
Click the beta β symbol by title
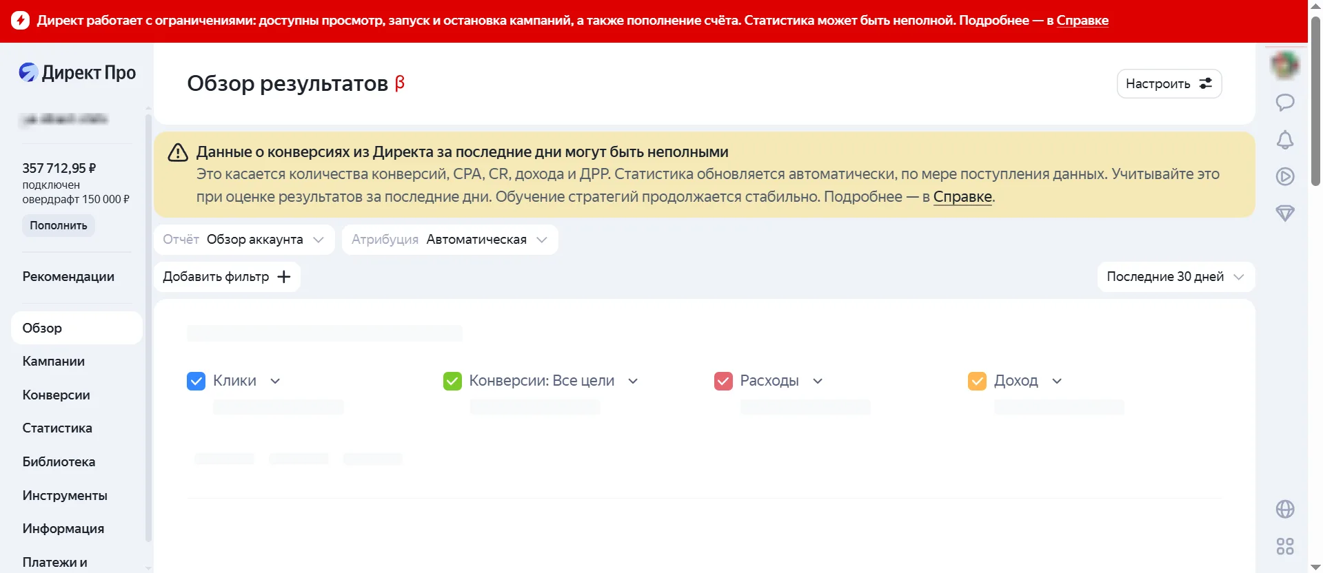(400, 83)
